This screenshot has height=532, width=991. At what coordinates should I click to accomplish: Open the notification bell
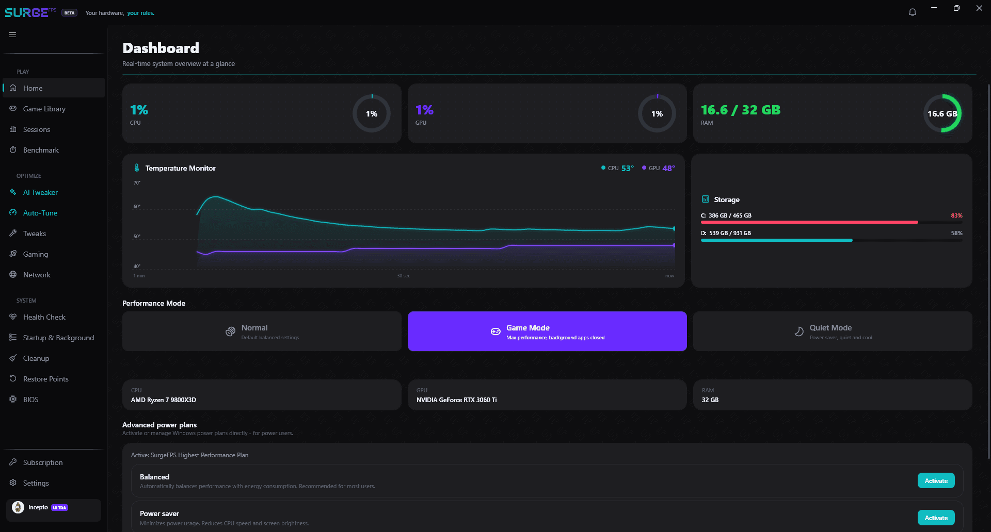[x=913, y=12]
